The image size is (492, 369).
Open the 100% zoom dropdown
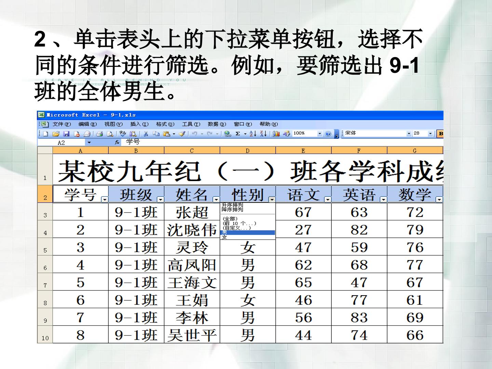click(320, 134)
